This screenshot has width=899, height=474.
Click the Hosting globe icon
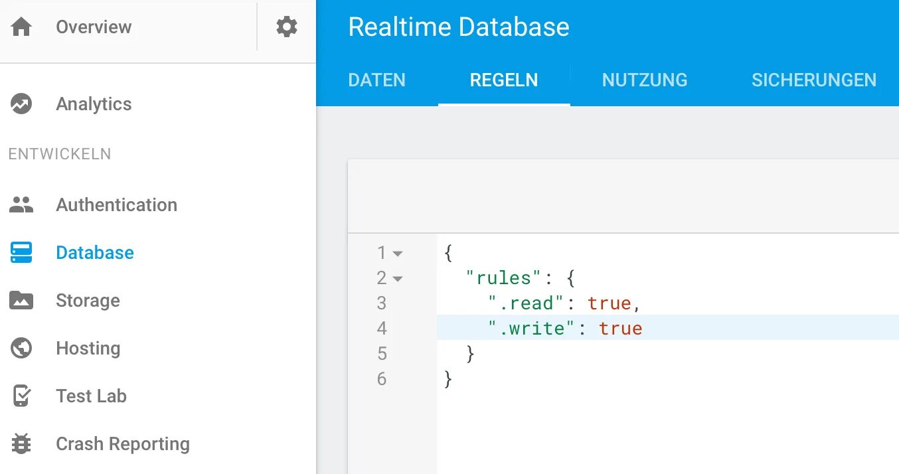(x=21, y=349)
